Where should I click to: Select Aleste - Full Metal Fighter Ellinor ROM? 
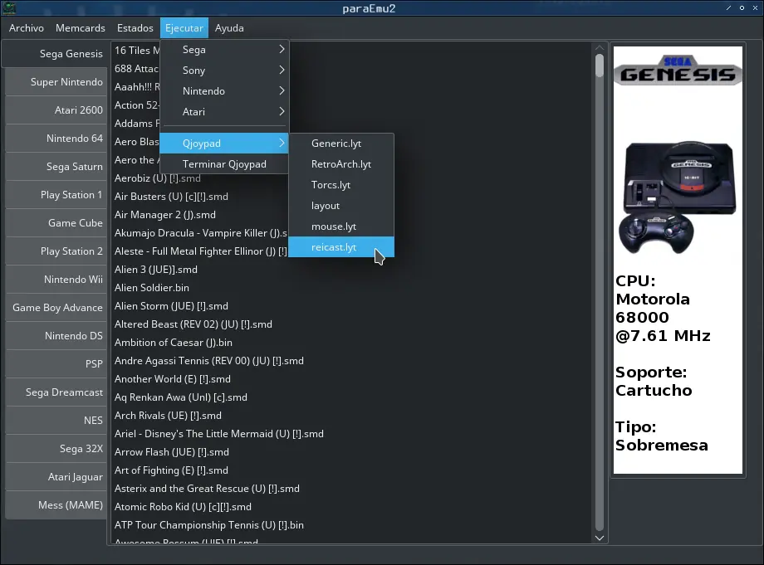tap(201, 251)
